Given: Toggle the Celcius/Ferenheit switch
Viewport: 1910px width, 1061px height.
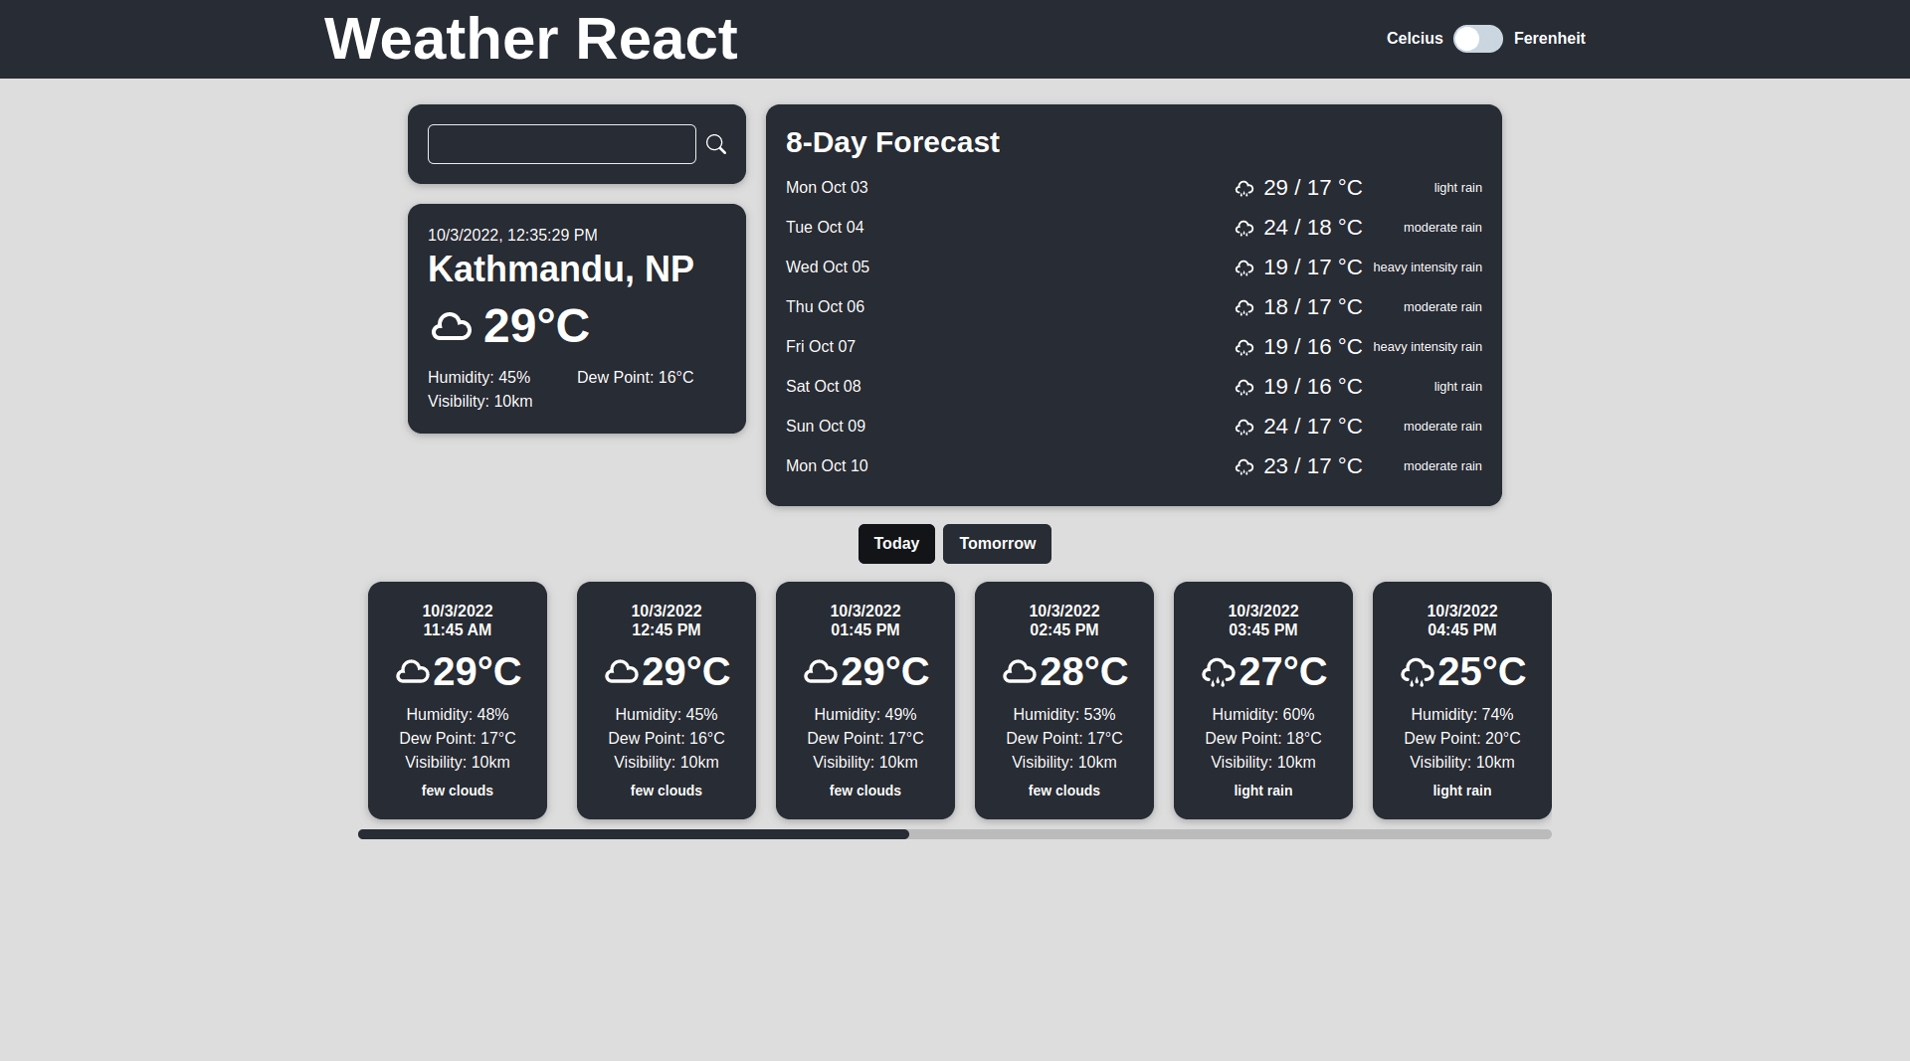Looking at the screenshot, I should 1478,39.
